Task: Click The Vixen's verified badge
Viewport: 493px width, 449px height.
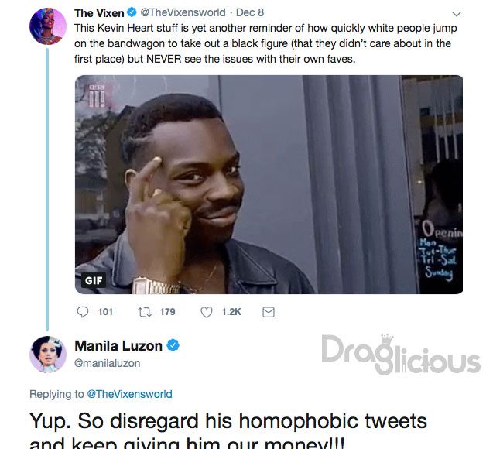Action: click(x=132, y=12)
